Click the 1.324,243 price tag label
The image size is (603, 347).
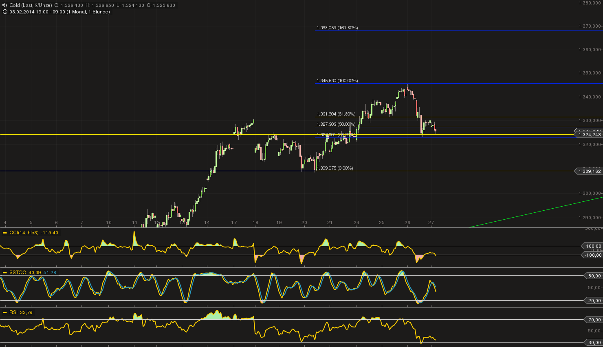589,135
